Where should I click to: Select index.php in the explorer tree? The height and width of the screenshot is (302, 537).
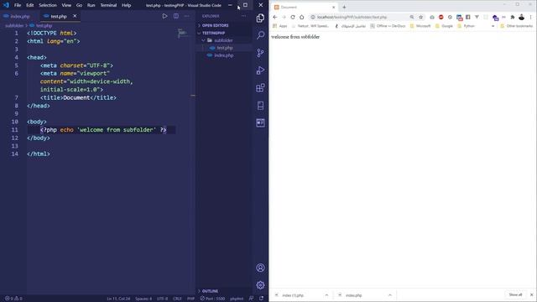pyautogui.click(x=224, y=55)
